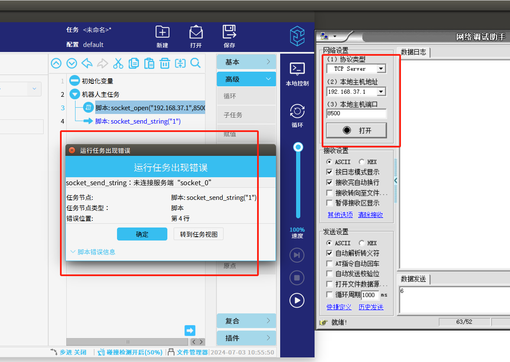Uncheck the 自动解析转义符 checkbox
The height and width of the screenshot is (362, 510).
coord(330,253)
